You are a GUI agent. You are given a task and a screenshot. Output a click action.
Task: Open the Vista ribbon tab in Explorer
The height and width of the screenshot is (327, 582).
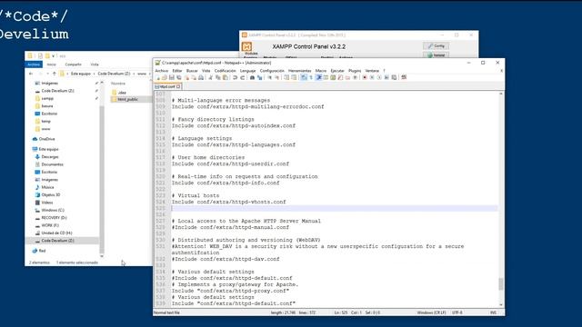95,64
